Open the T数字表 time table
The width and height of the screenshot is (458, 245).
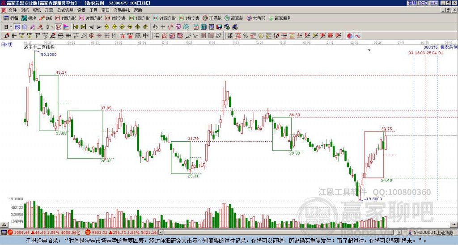point(189,18)
